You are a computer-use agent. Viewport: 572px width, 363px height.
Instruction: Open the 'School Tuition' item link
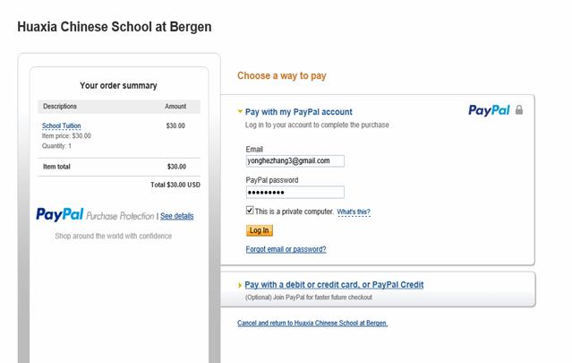coord(61,126)
